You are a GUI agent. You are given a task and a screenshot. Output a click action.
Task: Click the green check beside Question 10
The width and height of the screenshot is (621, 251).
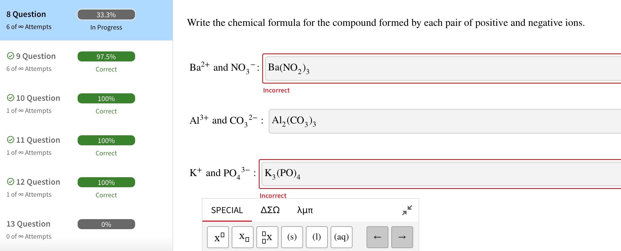[11, 98]
